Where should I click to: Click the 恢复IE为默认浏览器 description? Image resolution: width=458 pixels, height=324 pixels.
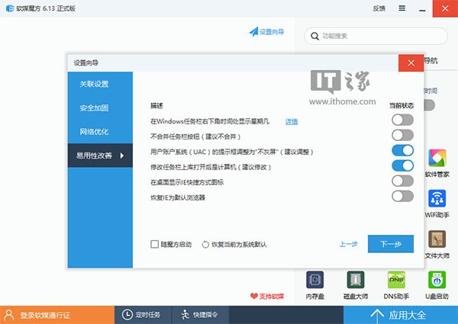pyautogui.click(x=178, y=197)
